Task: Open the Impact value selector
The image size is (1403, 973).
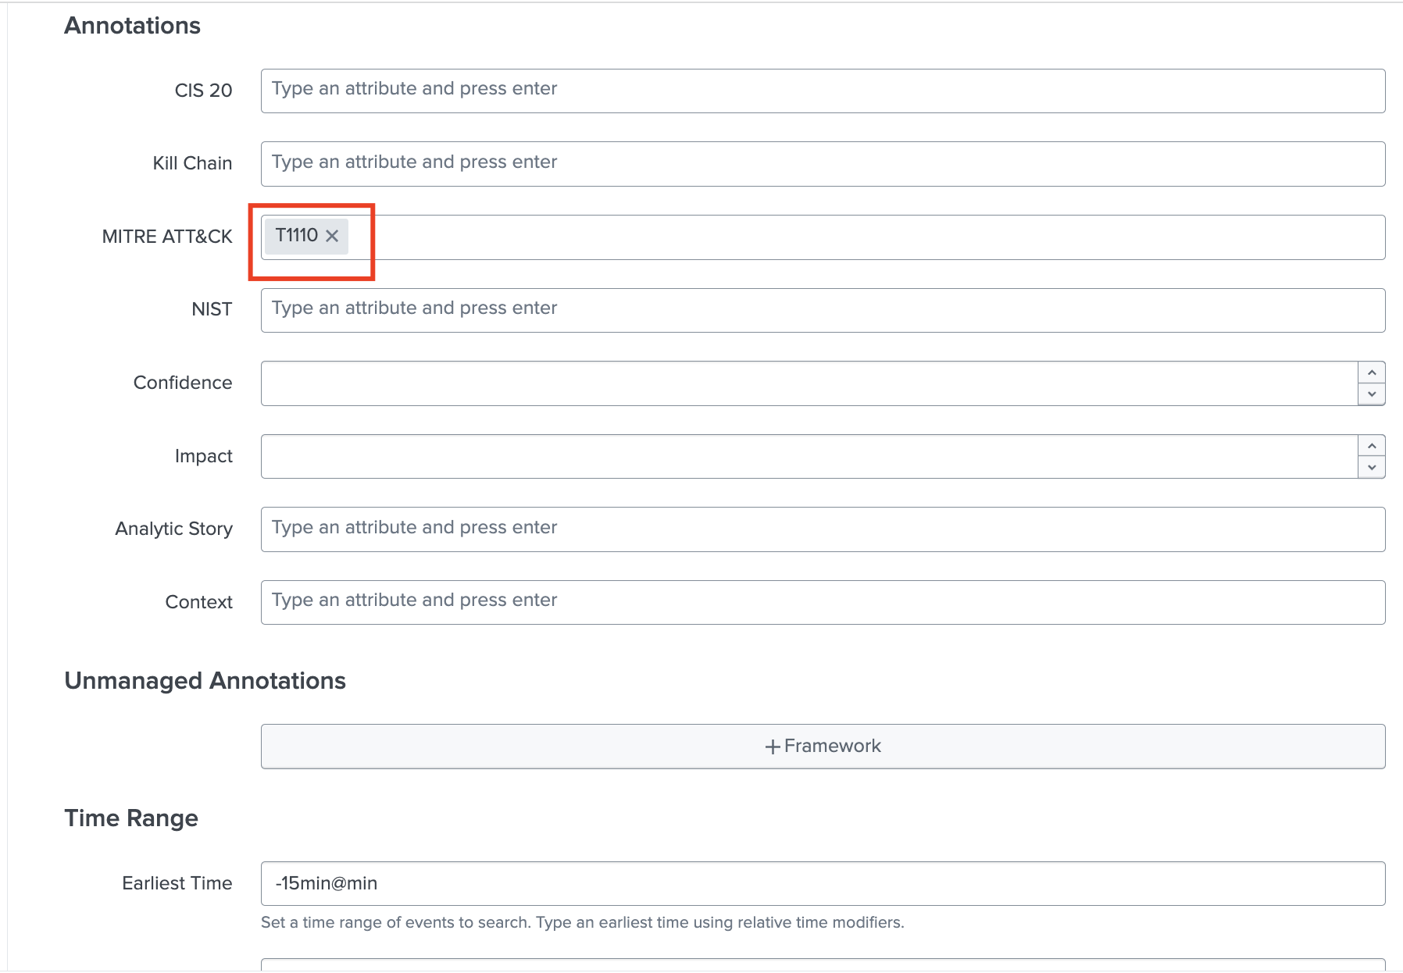Action: pos(781,455)
